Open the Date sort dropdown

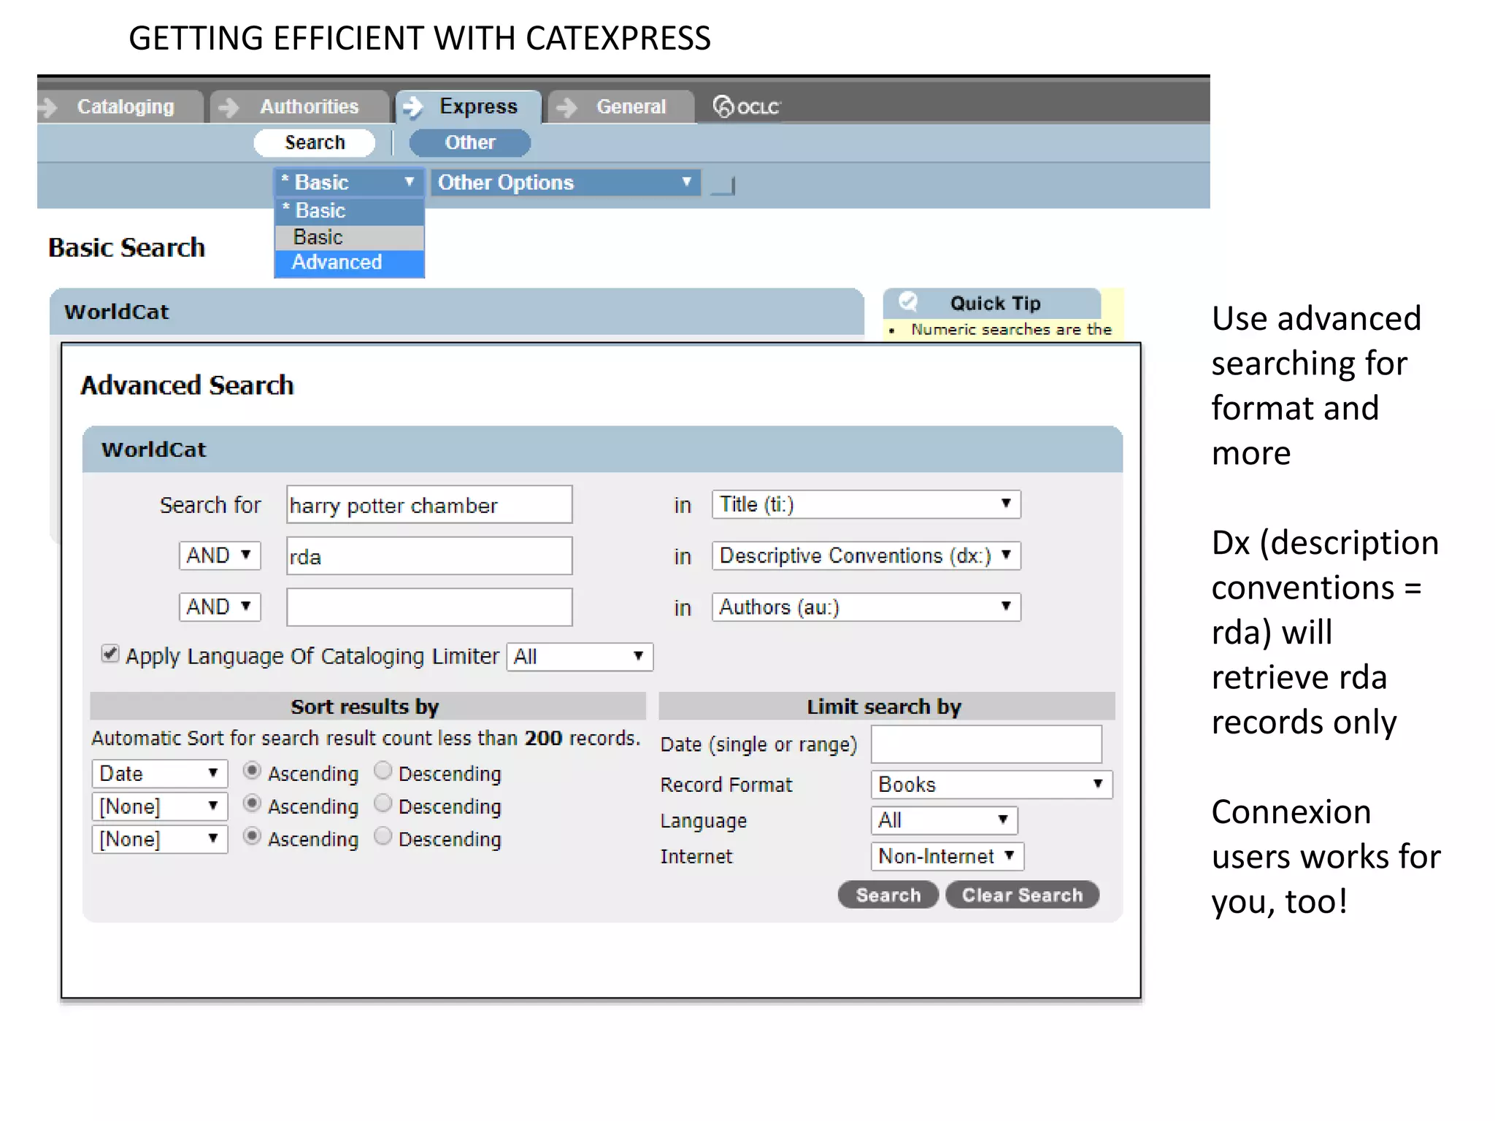pyautogui.click(x=160, y=774)
